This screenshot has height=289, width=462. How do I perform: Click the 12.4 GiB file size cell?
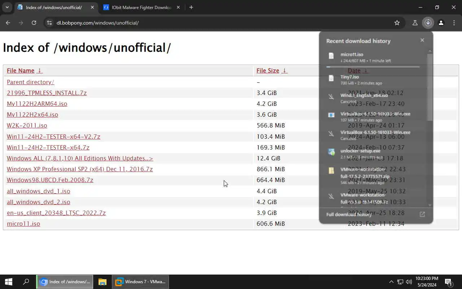(269, 158)
